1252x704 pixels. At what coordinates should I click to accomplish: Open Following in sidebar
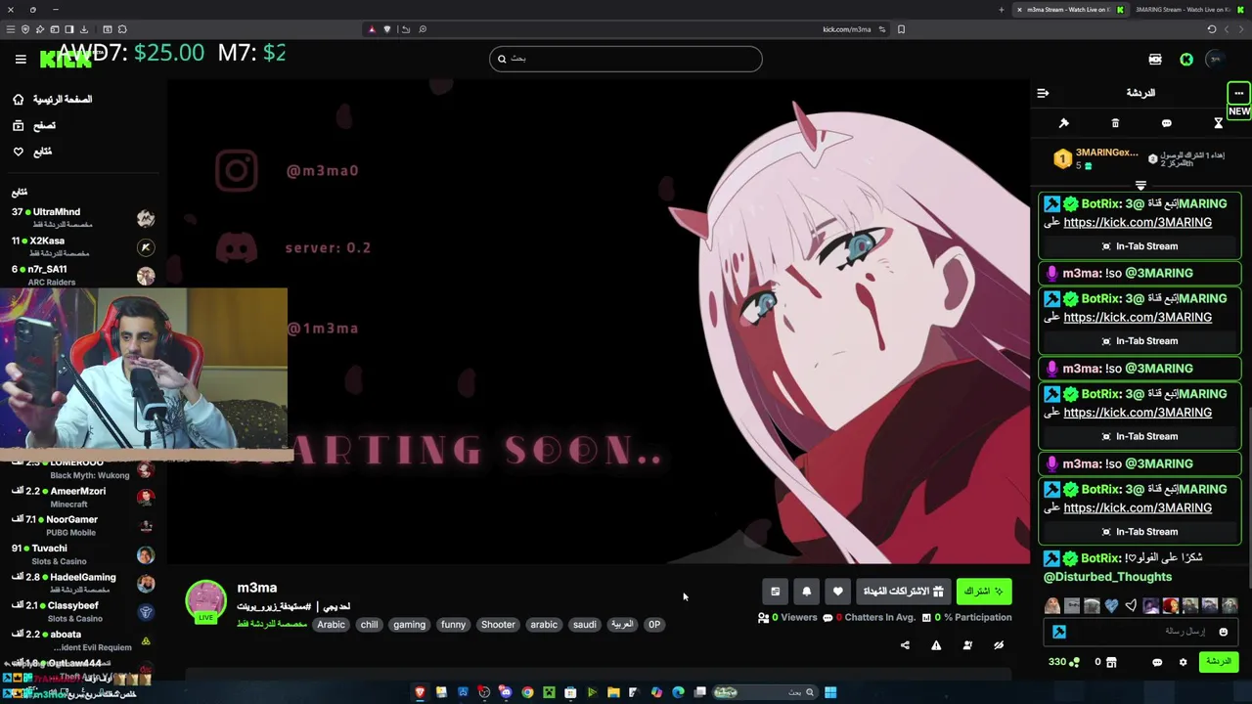(x=32, y=152)
